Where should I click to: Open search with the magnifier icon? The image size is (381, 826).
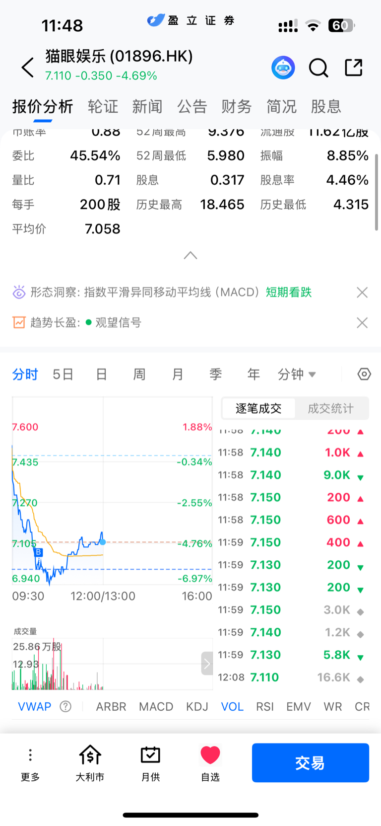click(x=318, y=68)
